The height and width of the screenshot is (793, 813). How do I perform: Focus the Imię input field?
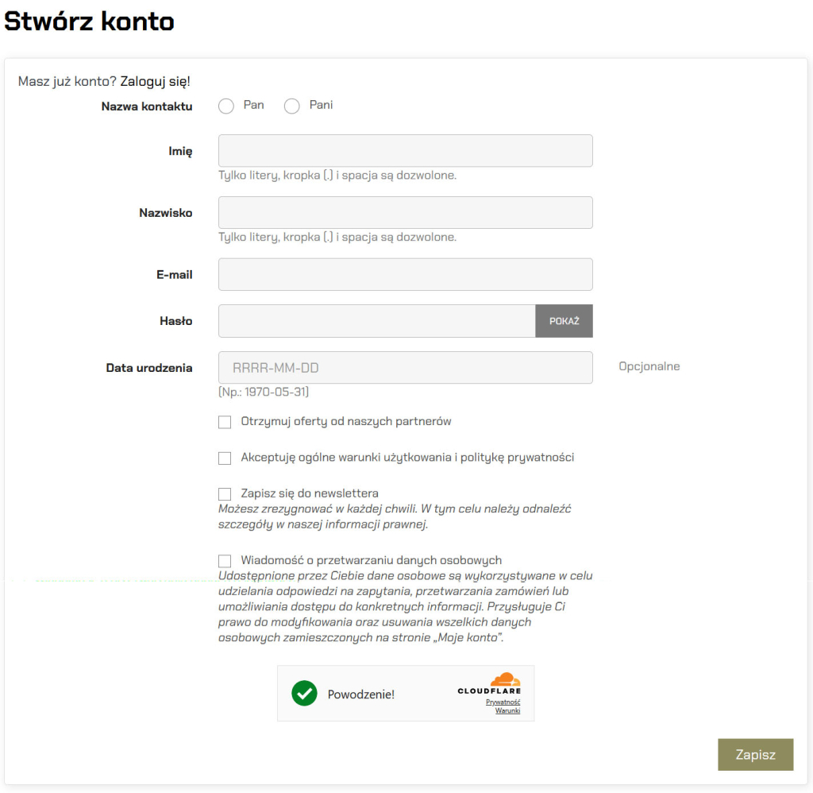coord(405,151)
